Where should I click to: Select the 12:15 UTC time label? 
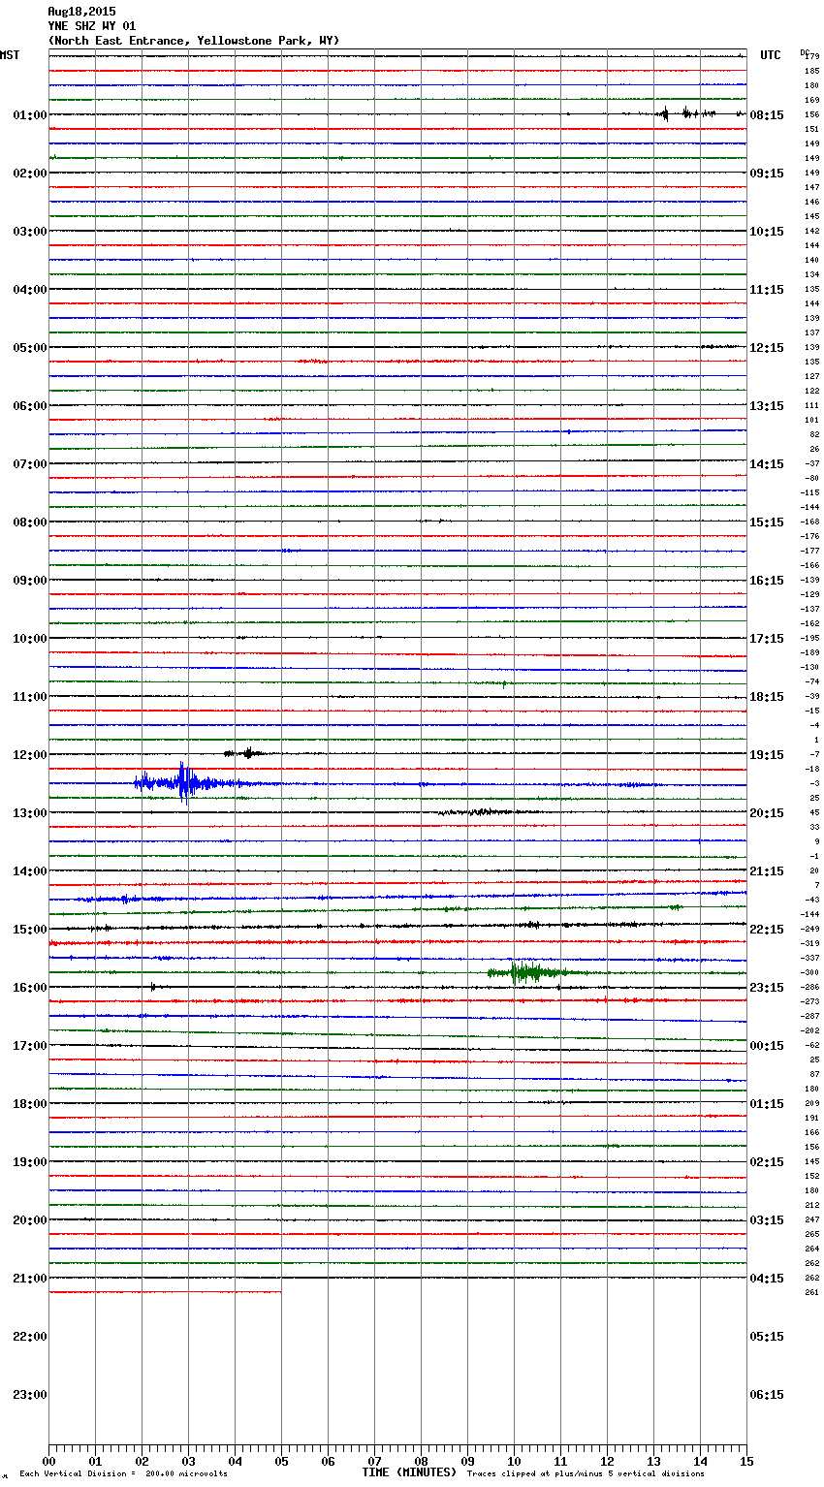coord(767,348)
